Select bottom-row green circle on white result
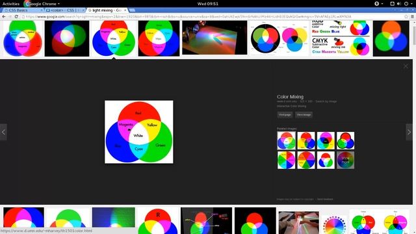Image resolution: width=416 pixels, height=234 pixels. 68,218
